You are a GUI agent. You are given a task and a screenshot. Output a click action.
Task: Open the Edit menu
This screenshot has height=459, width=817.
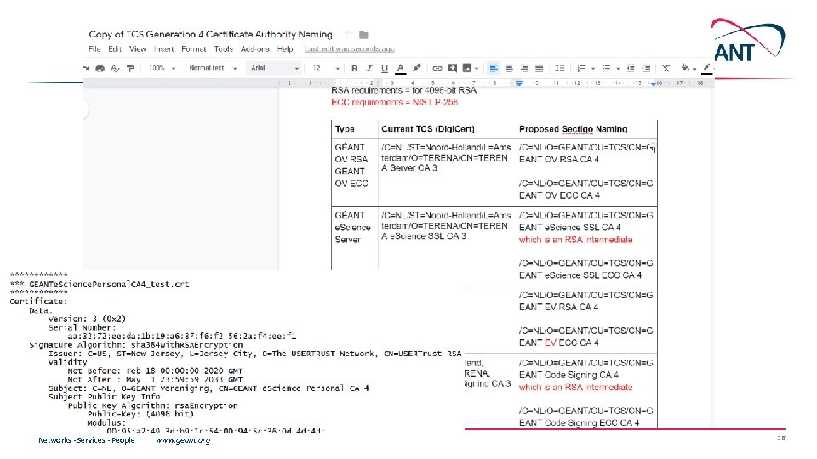click(x=115, y=49)
